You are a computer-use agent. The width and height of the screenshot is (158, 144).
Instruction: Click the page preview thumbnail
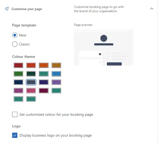(x=104, y=47)
